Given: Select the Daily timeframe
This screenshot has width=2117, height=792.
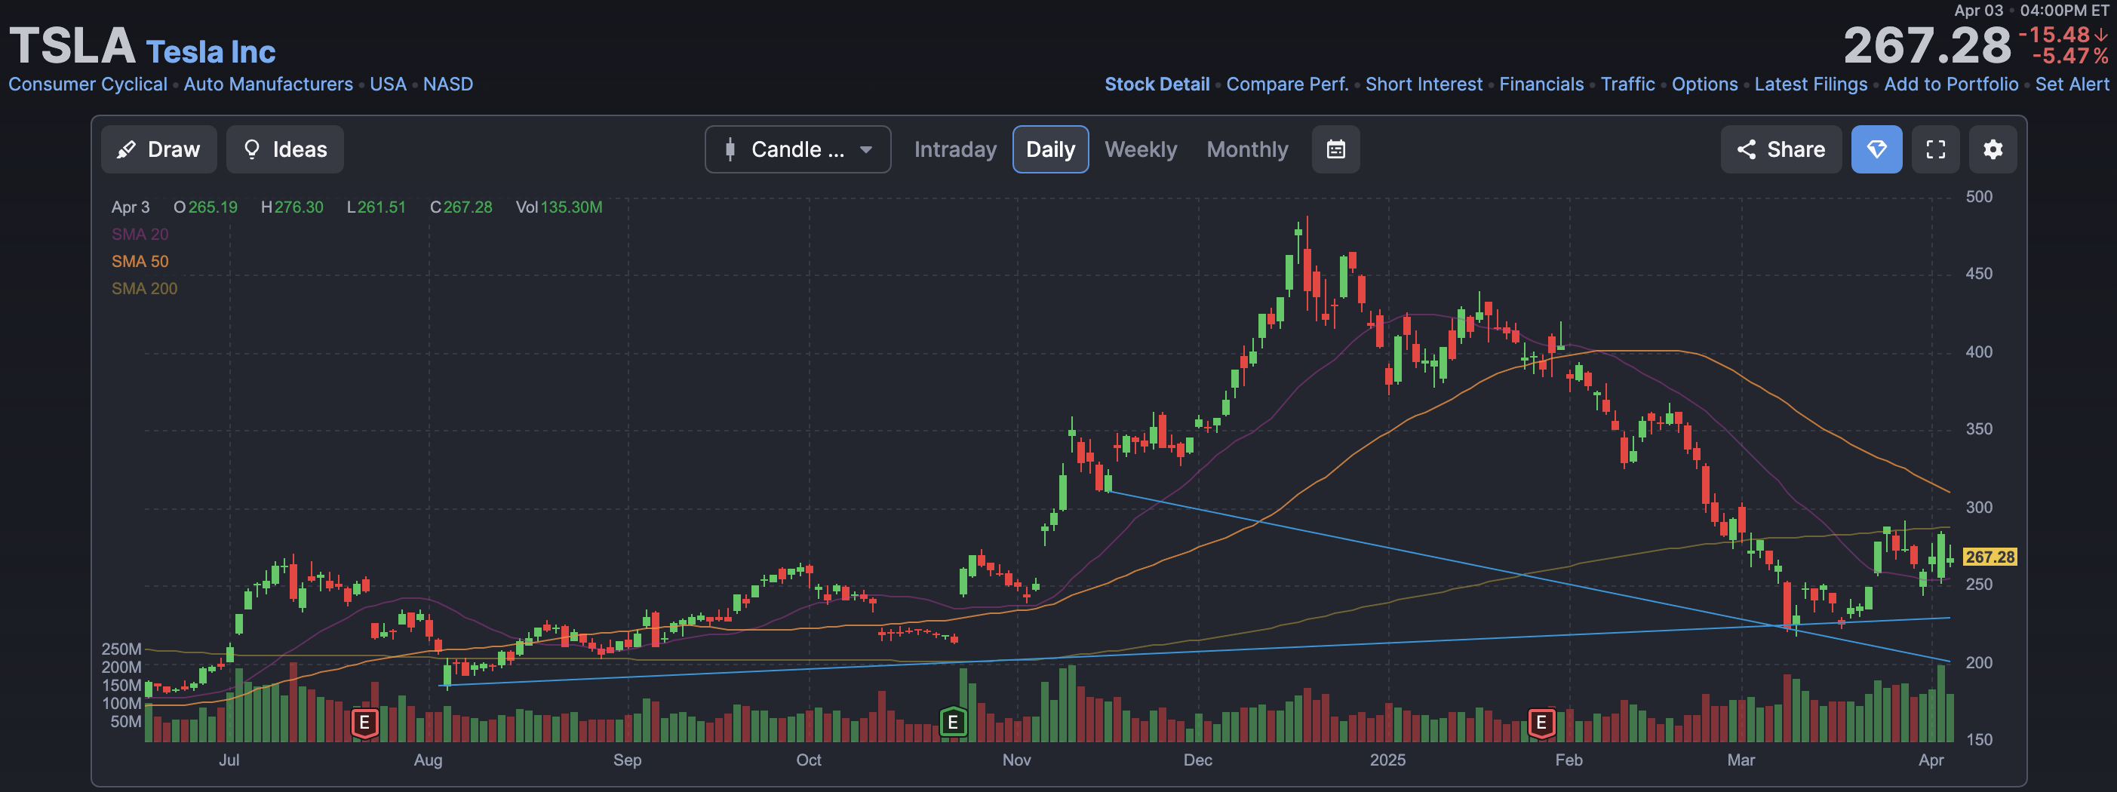Looking at the screenshot, I should pyautogui.click(x=1050, y=149).
